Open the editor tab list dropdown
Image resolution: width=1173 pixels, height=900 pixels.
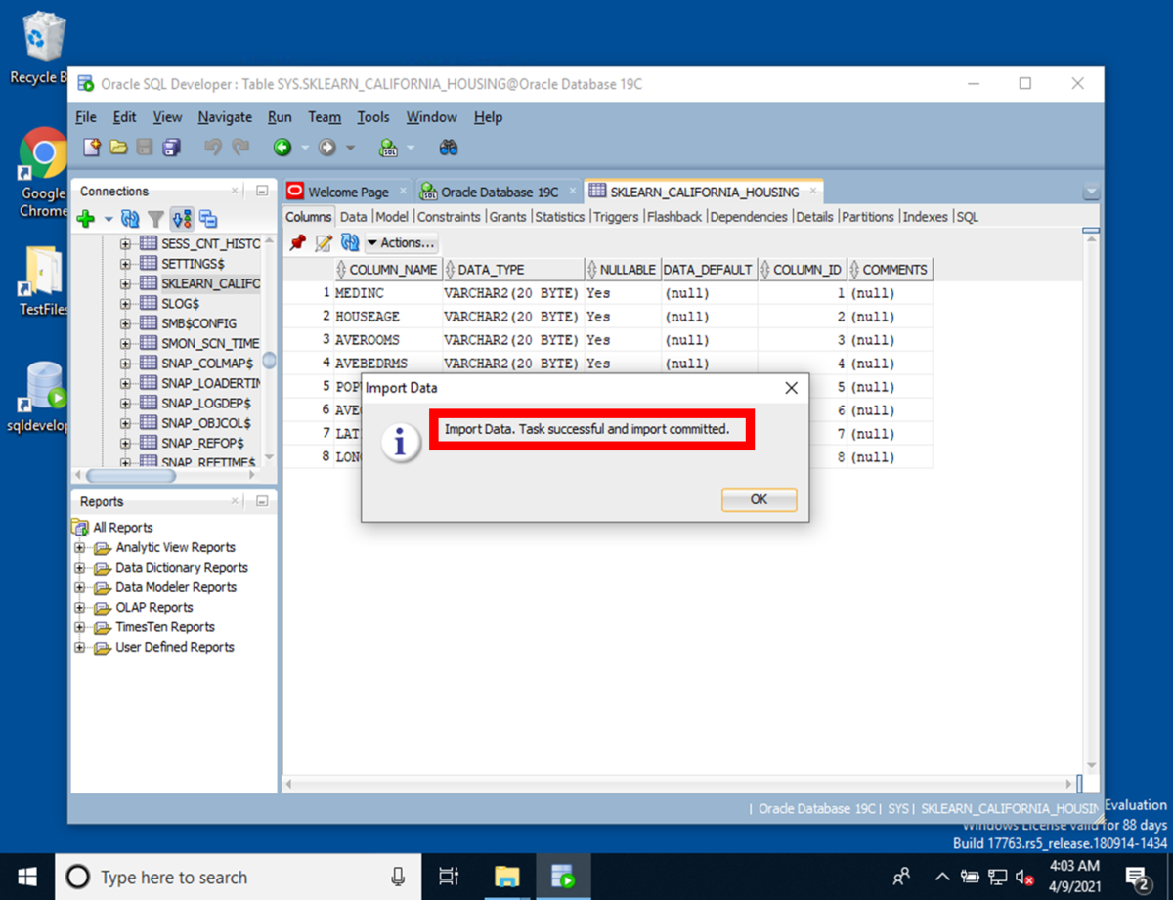[x=1092, y=193]
